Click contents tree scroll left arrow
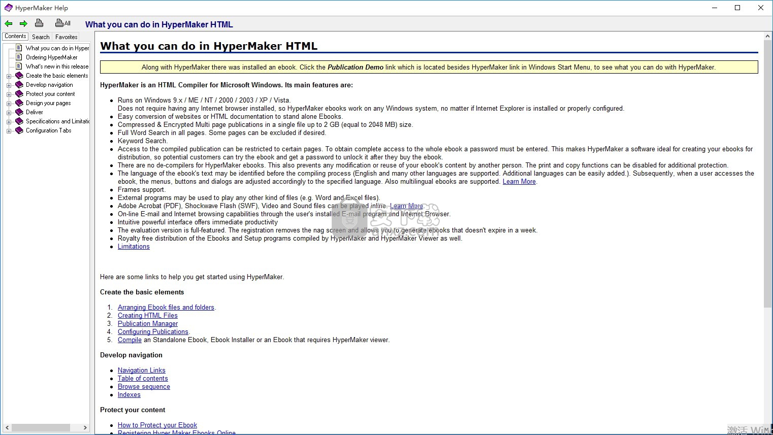The image size is (773, 435). [x=7, y=428]
